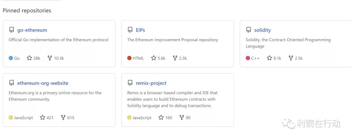Click the star icon on ethereum-org-website card

point(42,118)
